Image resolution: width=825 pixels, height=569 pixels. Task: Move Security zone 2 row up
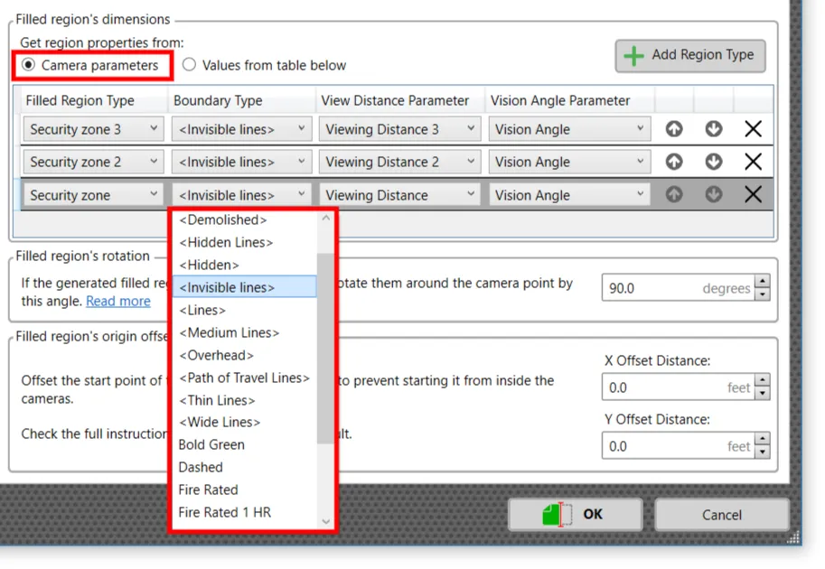point(674,162)
